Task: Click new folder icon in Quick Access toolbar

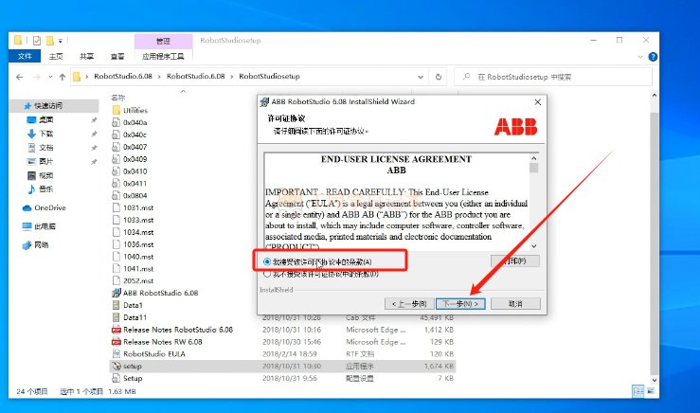Action: point(50,41)
